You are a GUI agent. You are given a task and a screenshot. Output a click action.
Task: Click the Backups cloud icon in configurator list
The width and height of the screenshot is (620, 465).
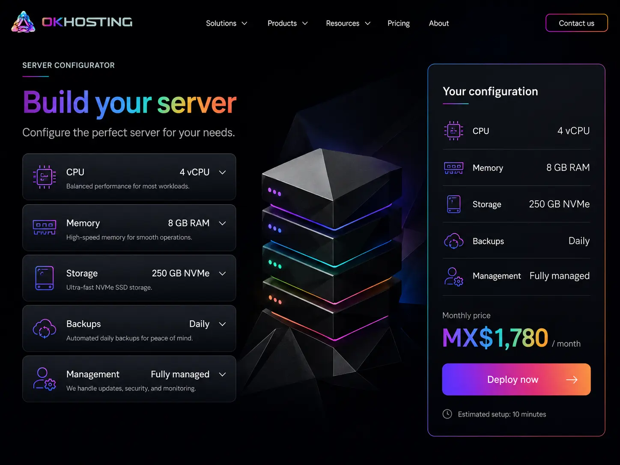pyautogui.click(x=45, y=328)
